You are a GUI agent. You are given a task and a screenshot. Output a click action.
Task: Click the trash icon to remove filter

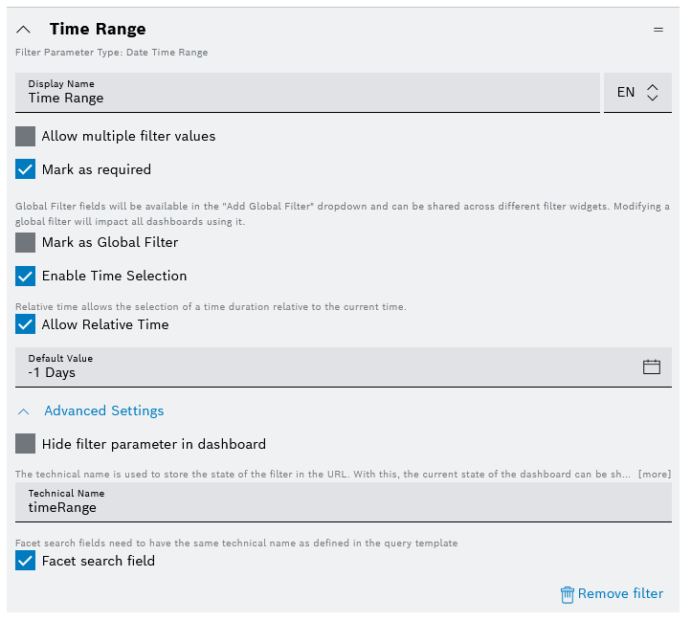tap(568, 594)
